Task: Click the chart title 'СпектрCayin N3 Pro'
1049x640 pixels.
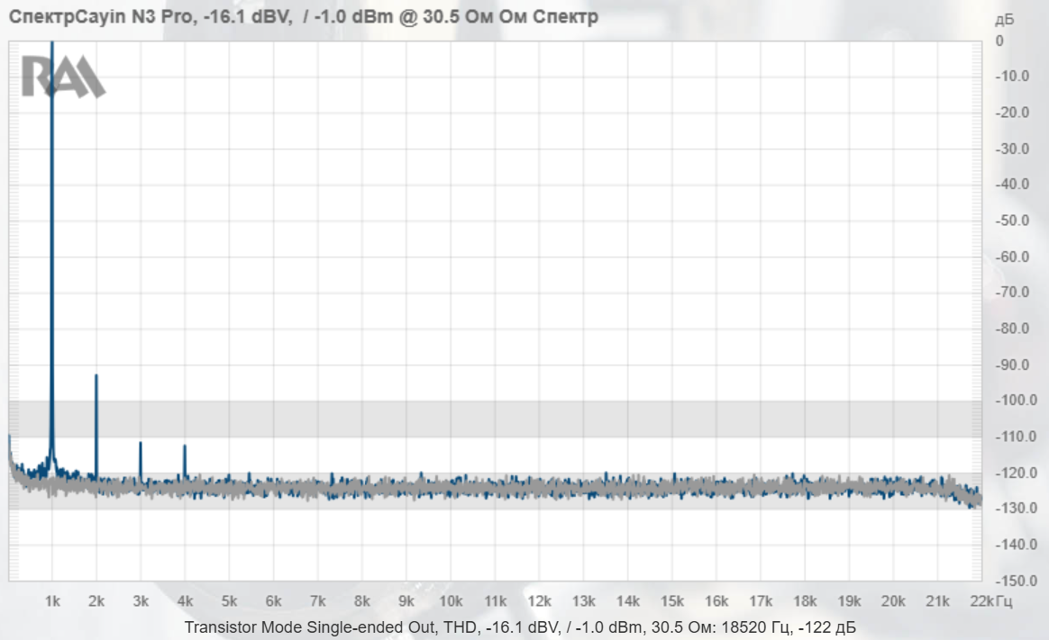Action: 101,17
